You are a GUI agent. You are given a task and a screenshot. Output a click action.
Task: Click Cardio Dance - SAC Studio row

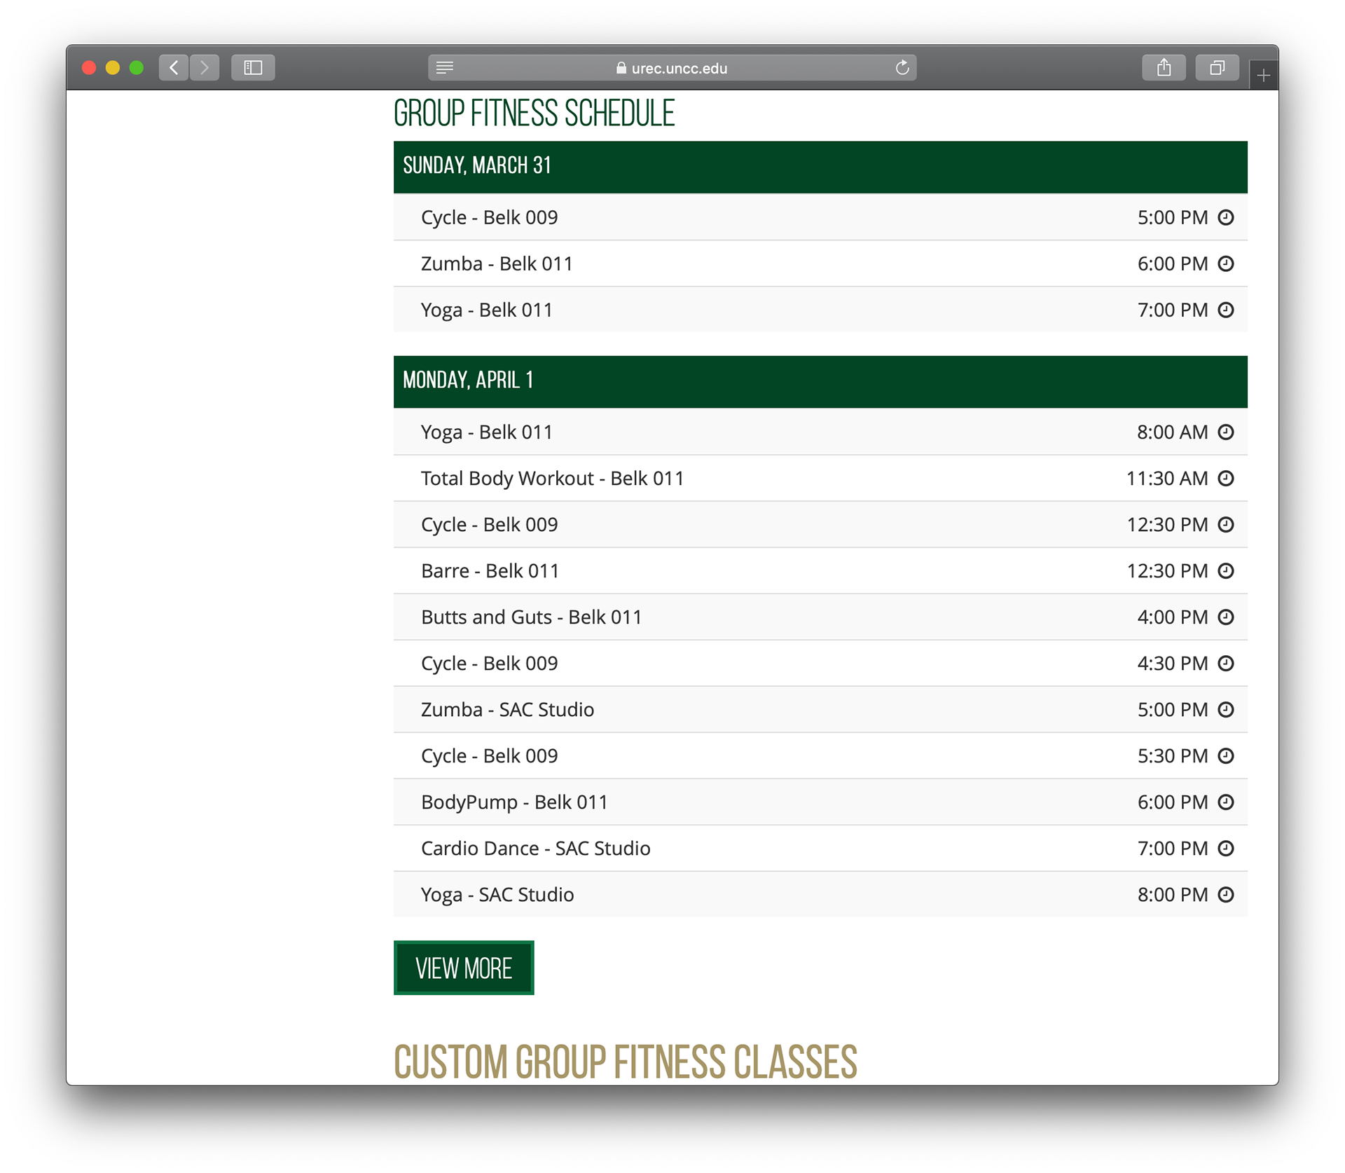click(x=535, y=849)
